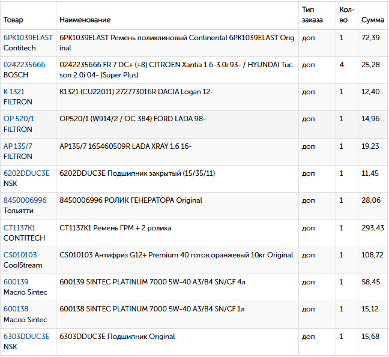The image size is (389, 357).
Task: Click the 'Подшипник закрытый (15/35/11)' description
Action: [137, 173]
